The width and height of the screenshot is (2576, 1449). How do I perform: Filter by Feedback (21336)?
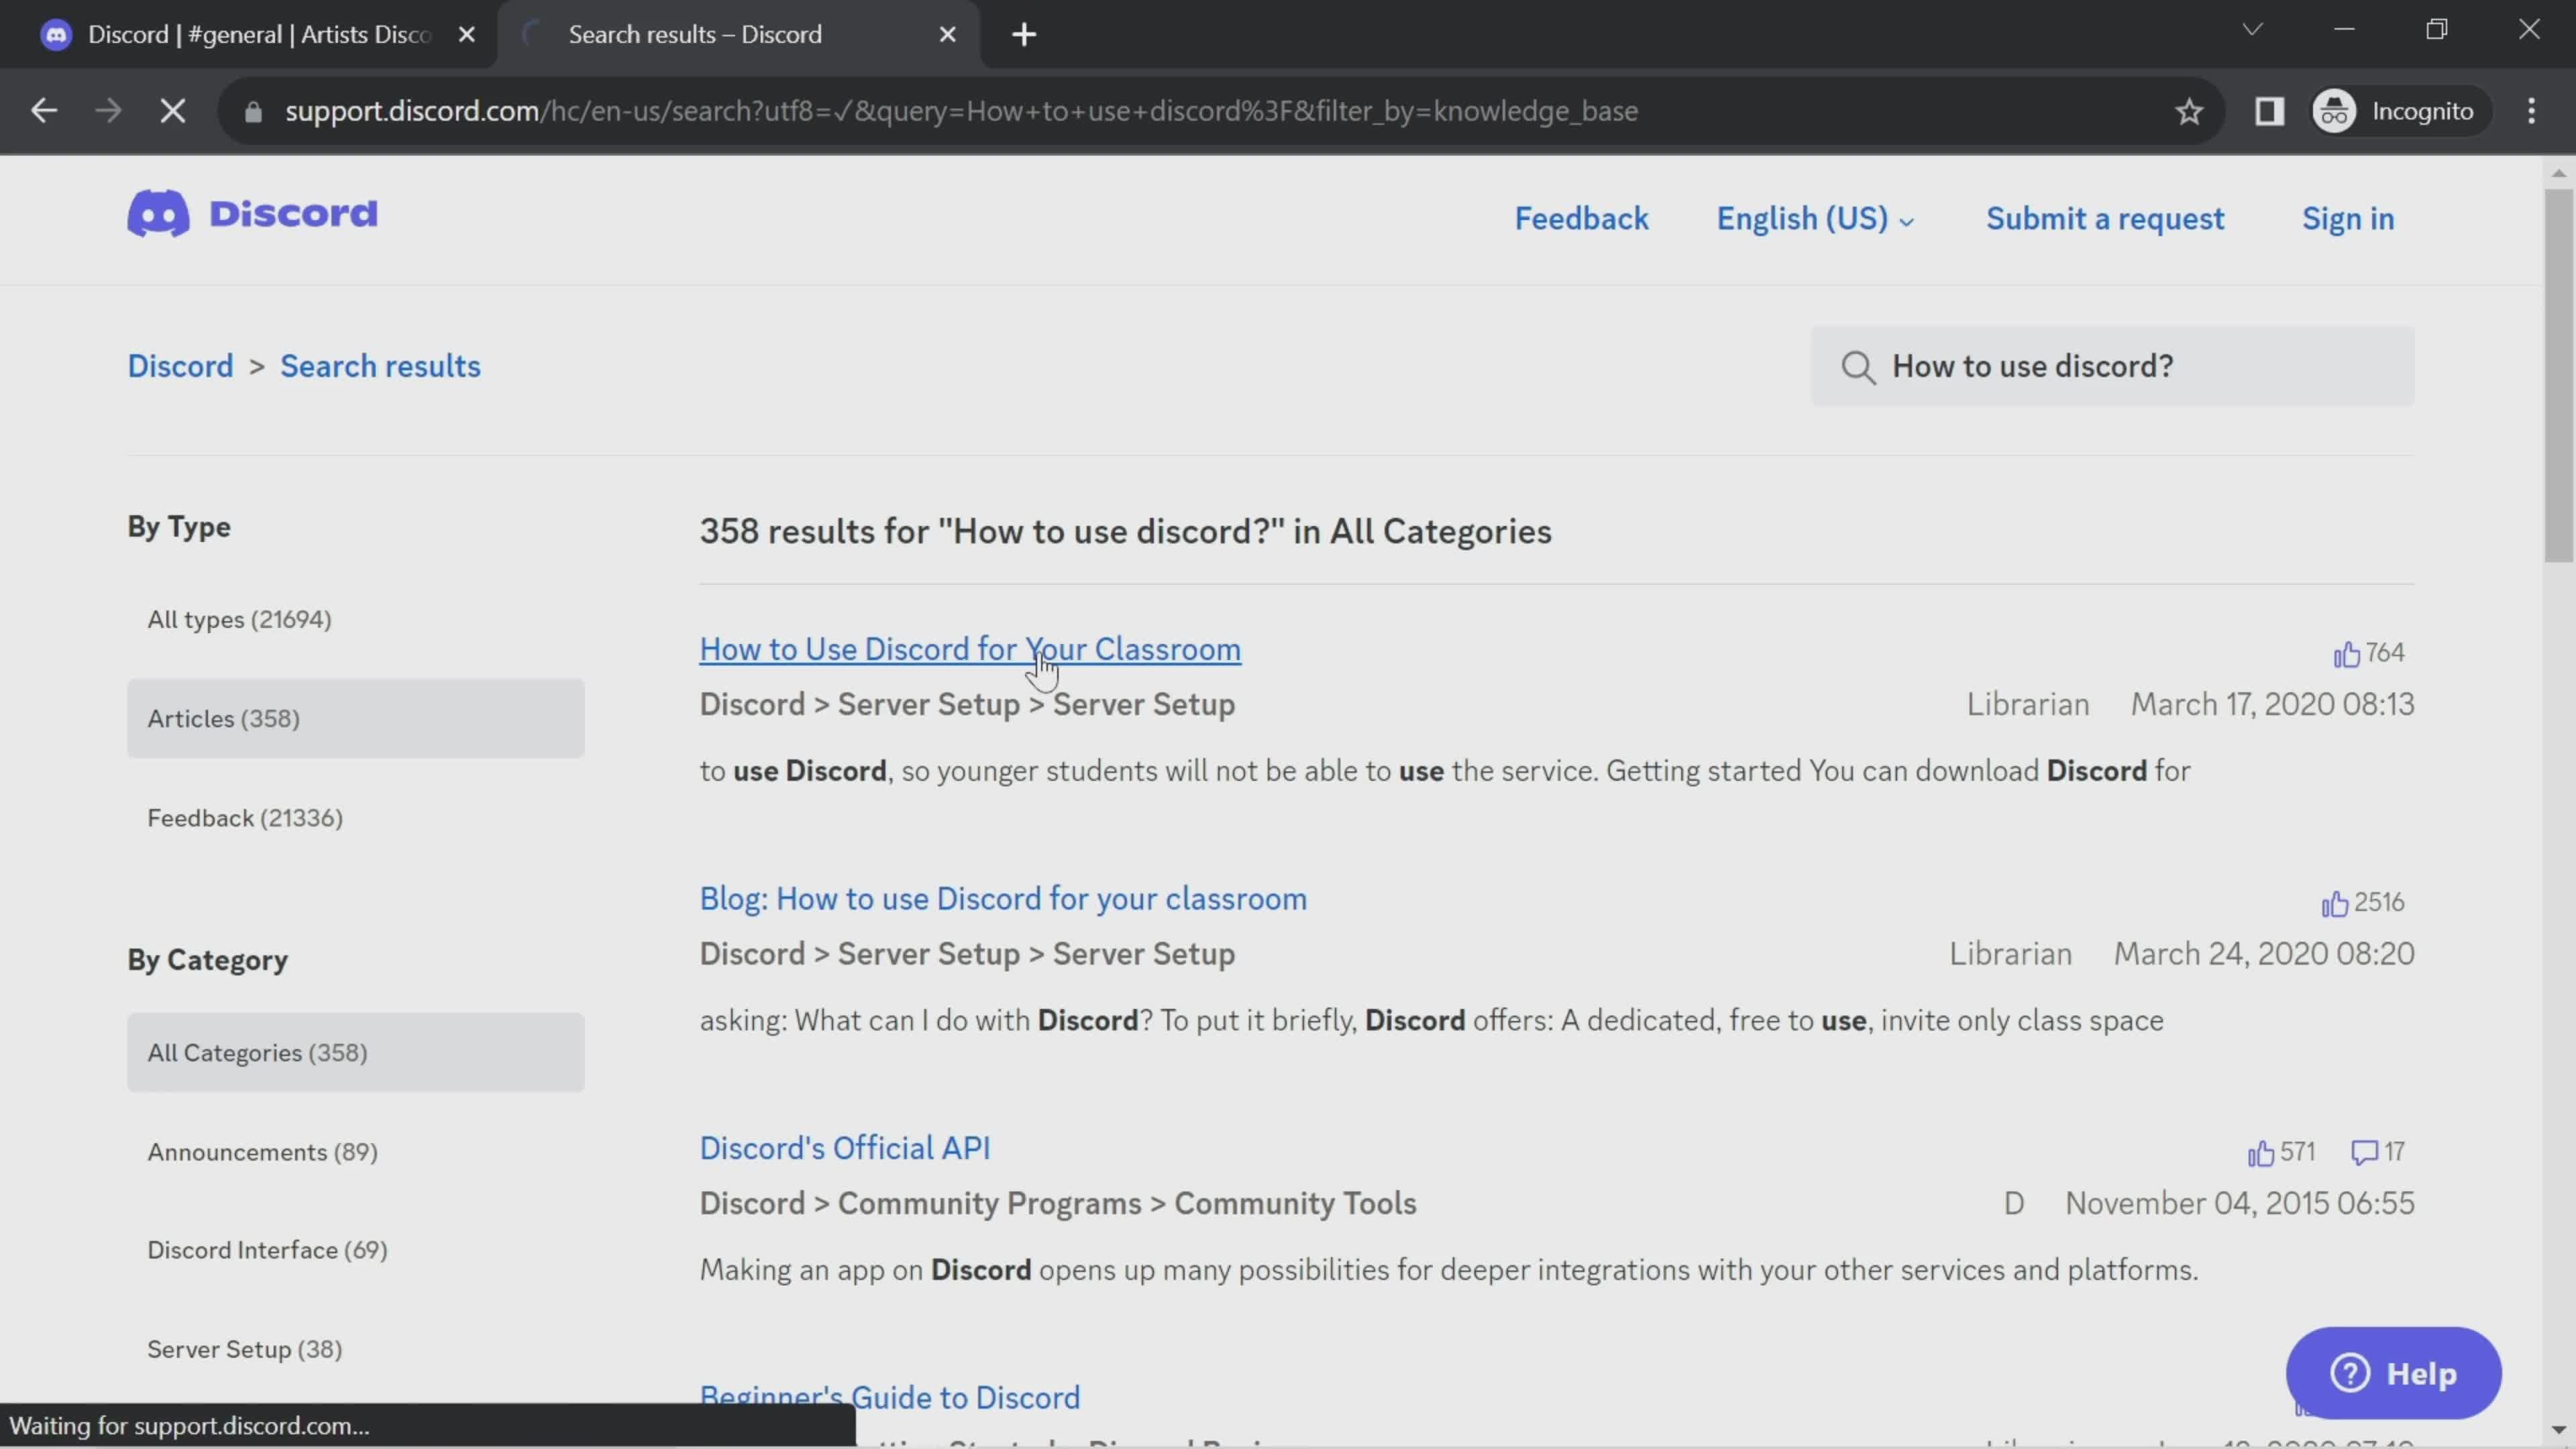[x=245, y=818]
